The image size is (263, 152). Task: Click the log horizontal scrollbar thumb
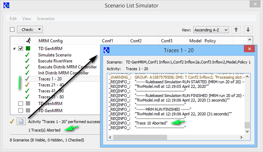click(x=140, y=137)
